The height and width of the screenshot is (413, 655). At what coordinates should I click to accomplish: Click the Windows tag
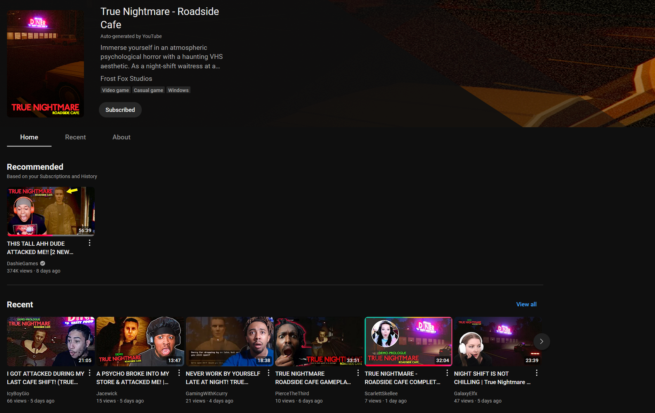178,90
